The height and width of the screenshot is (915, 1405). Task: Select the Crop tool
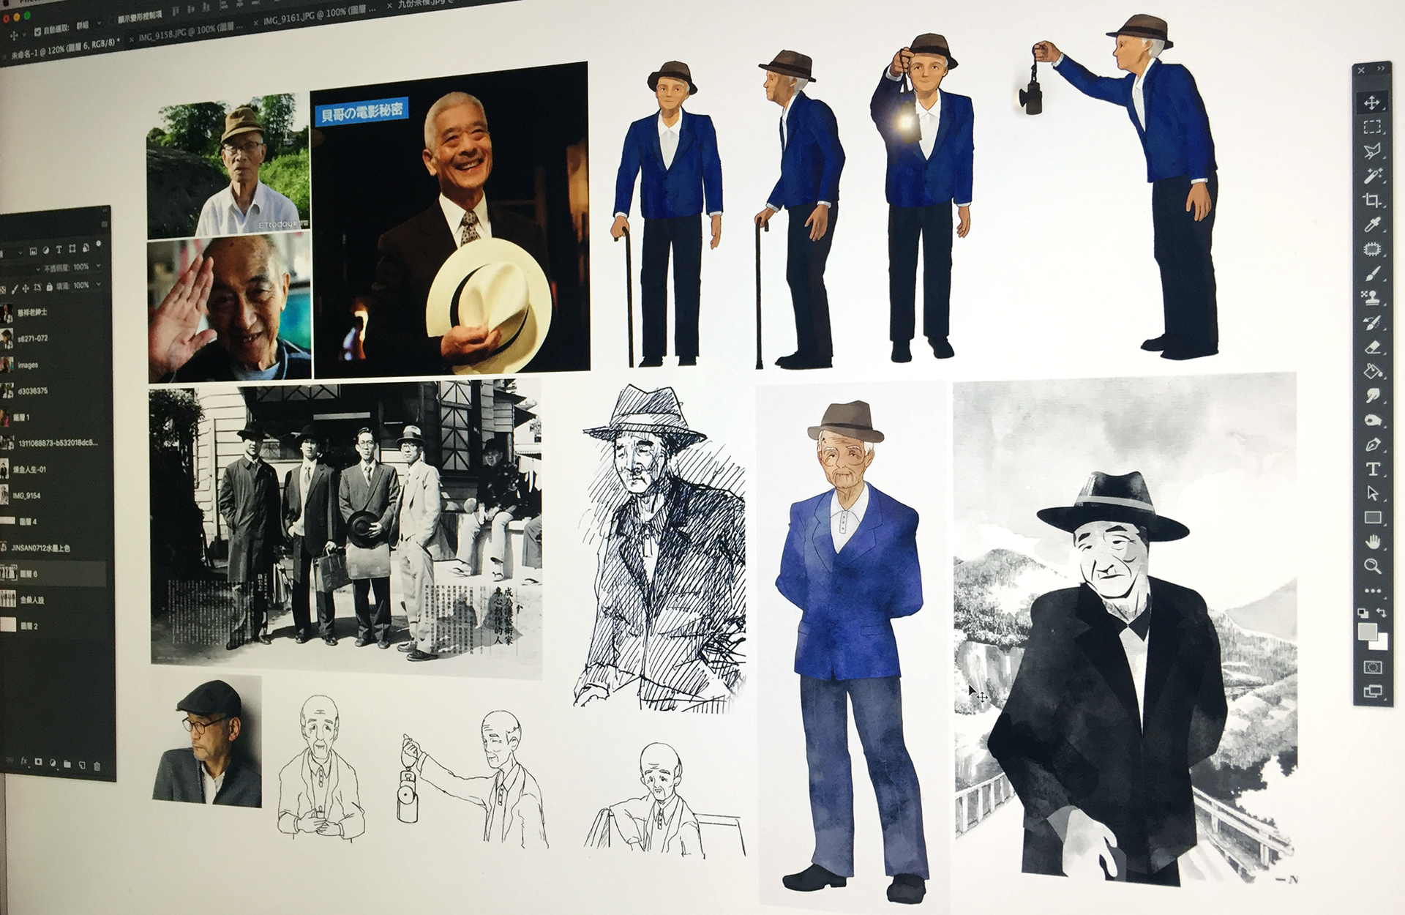1372,200
